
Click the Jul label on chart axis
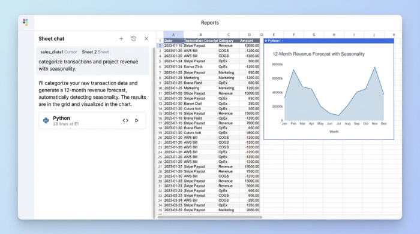tap(338, 124)
